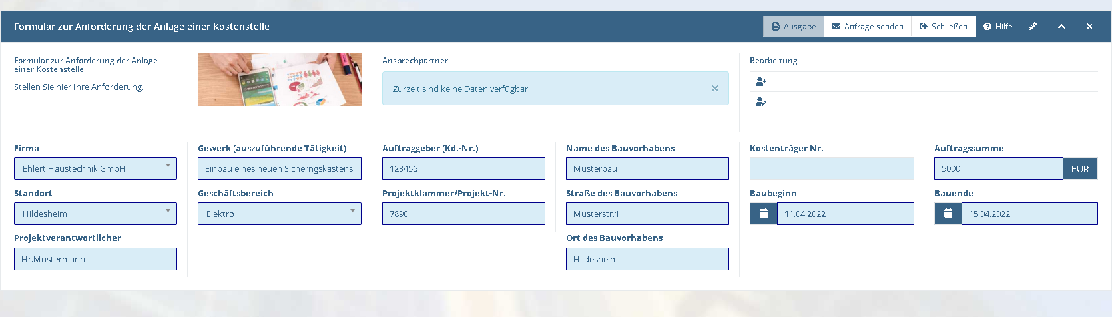
Task: Click the Gewerk input field
Action: 280,168
